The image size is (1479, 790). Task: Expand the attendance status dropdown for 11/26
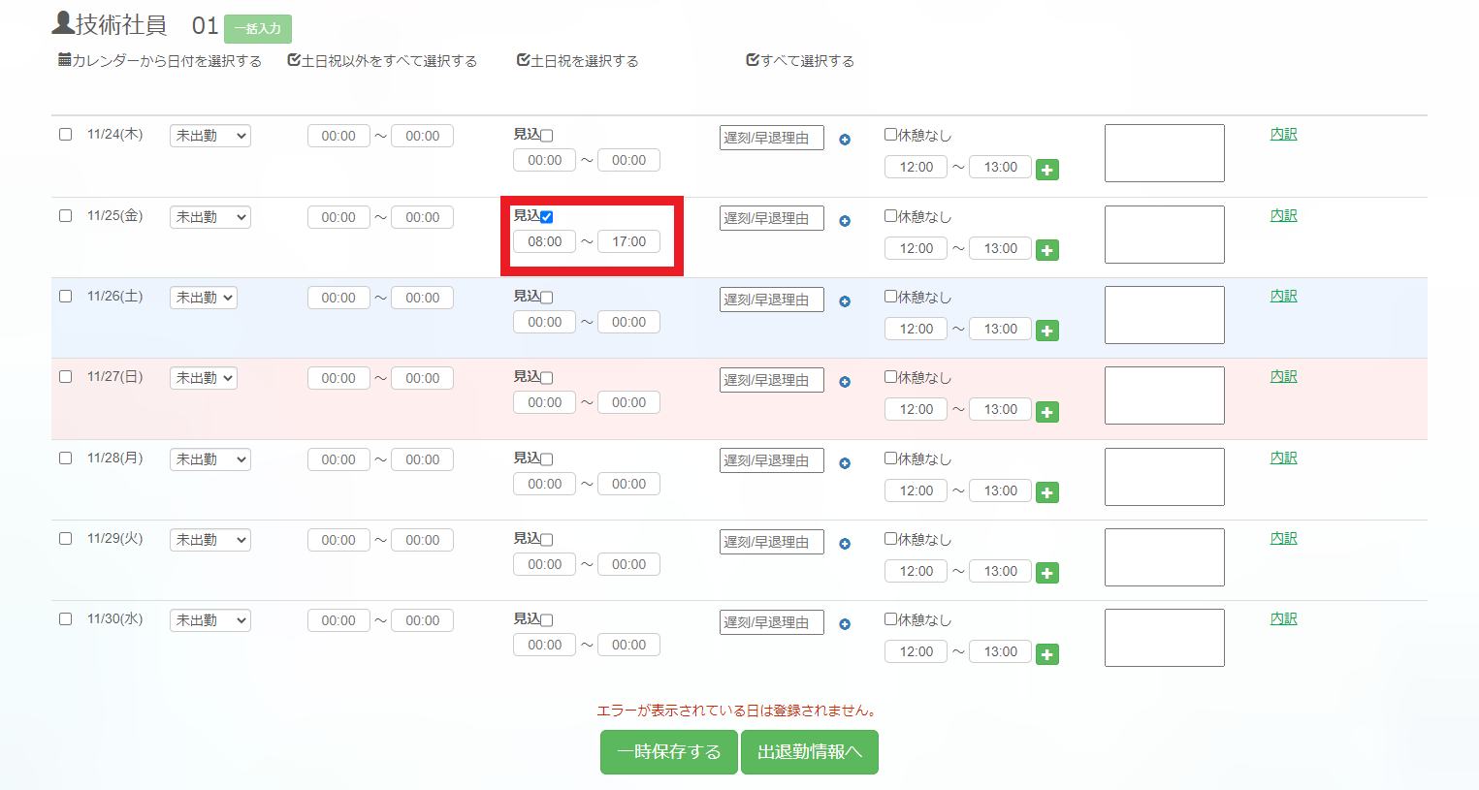coord(203,298)
